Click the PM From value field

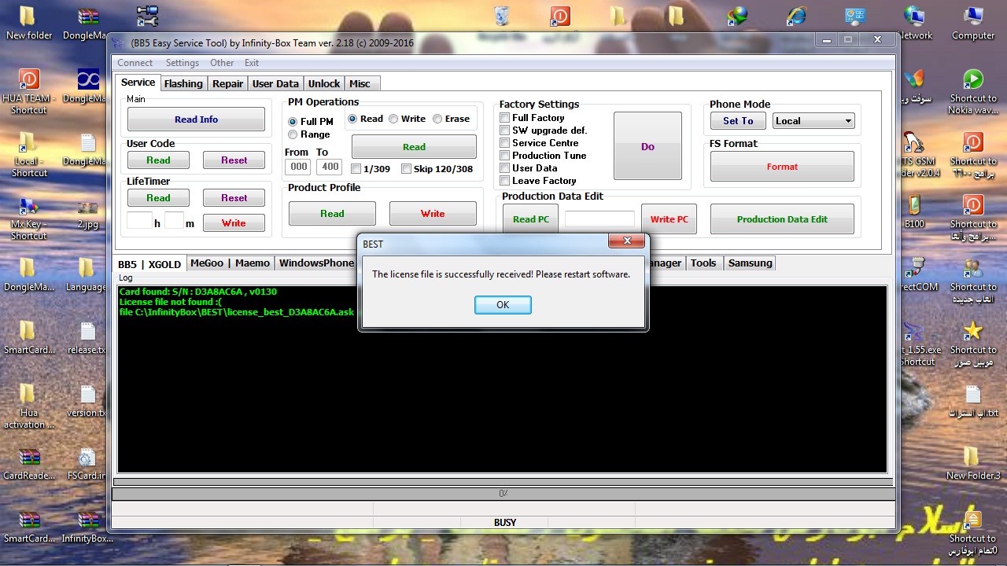point(298,167)
